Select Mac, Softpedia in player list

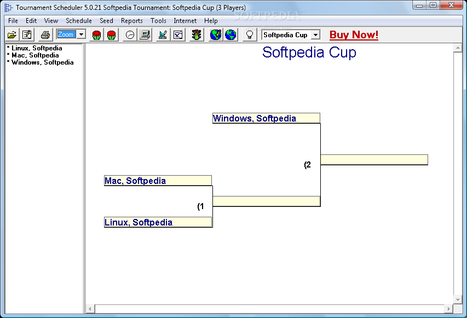33,55
